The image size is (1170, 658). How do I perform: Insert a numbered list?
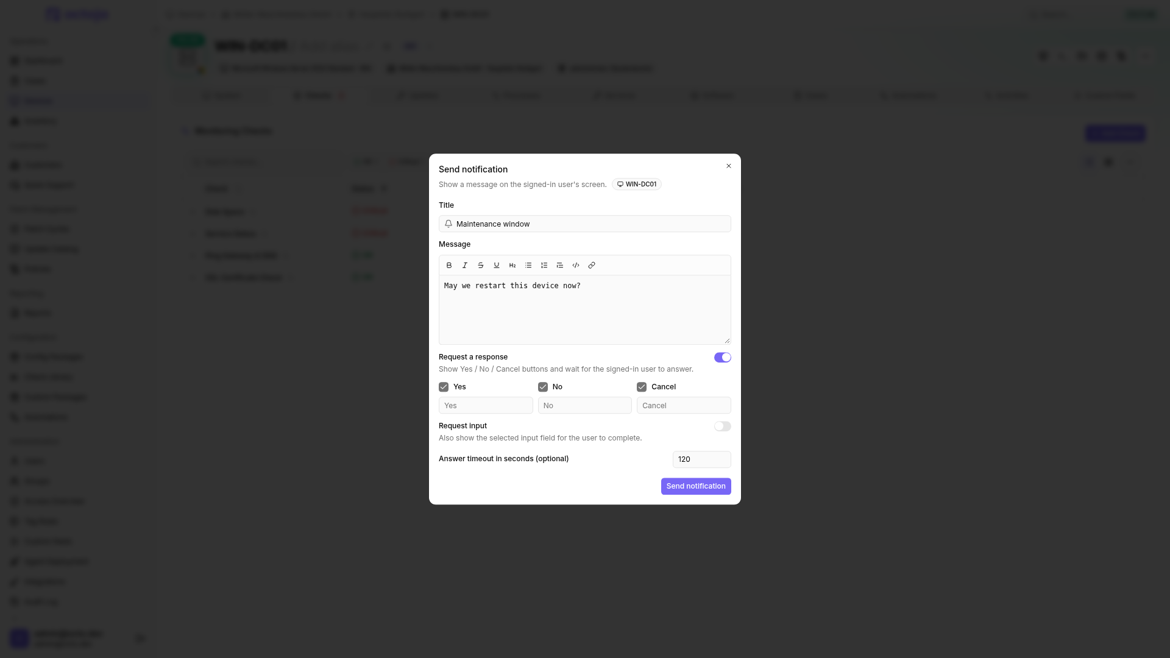pos(544,266)
